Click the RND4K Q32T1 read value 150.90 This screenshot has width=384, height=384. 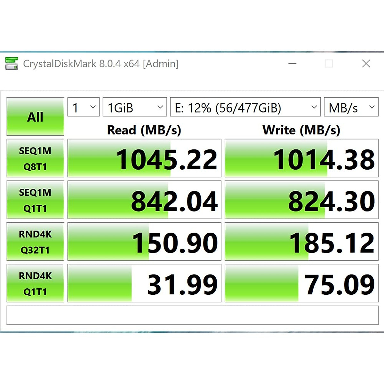(x=144, y=242)
